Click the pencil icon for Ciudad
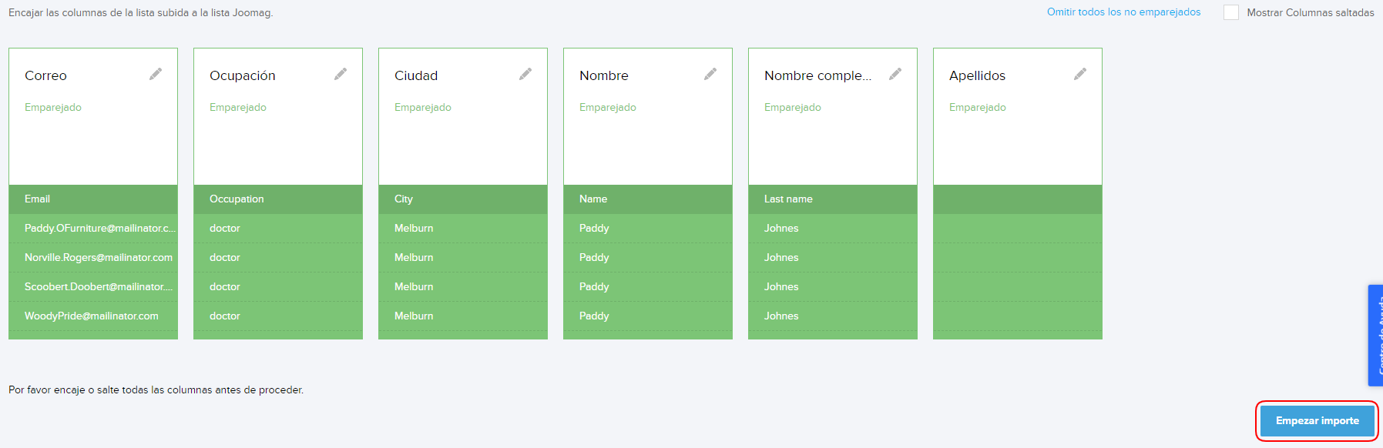The width and height of the screenshot is (1383, 448). click(525, 74)
